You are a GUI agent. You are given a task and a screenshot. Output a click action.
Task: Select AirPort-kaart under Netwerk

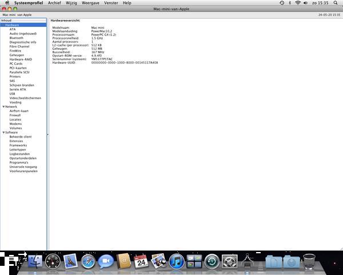[19, 111]
